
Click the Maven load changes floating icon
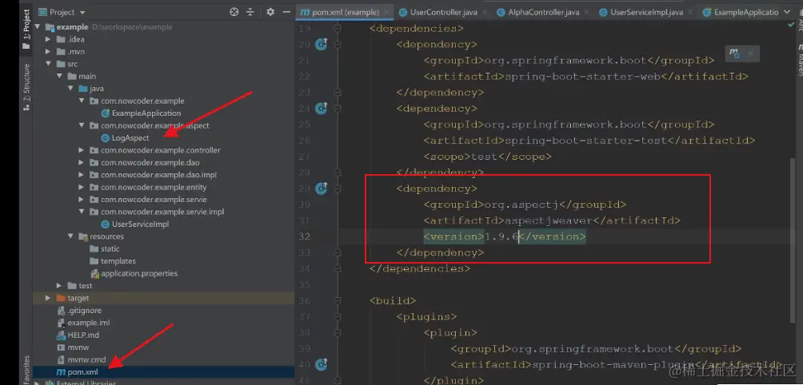pos(734,54)
